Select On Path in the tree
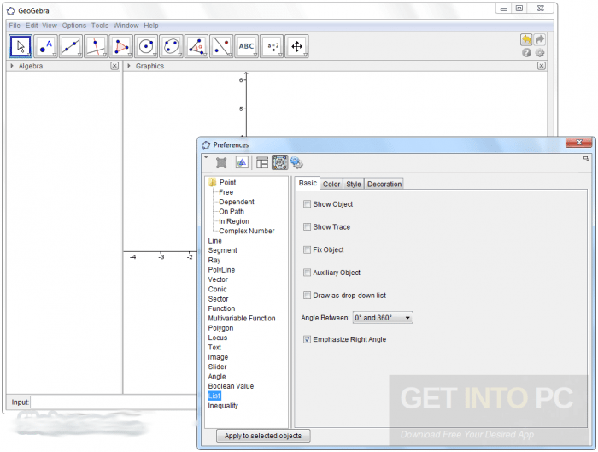598x452 pixels. [232, 212]
